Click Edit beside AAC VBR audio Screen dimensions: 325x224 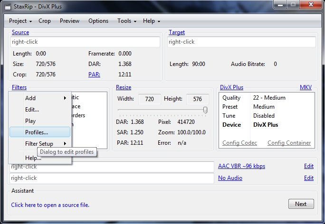[309, 166]
